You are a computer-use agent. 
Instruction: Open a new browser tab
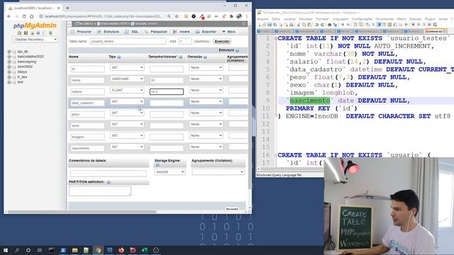[x=67, y=8]
